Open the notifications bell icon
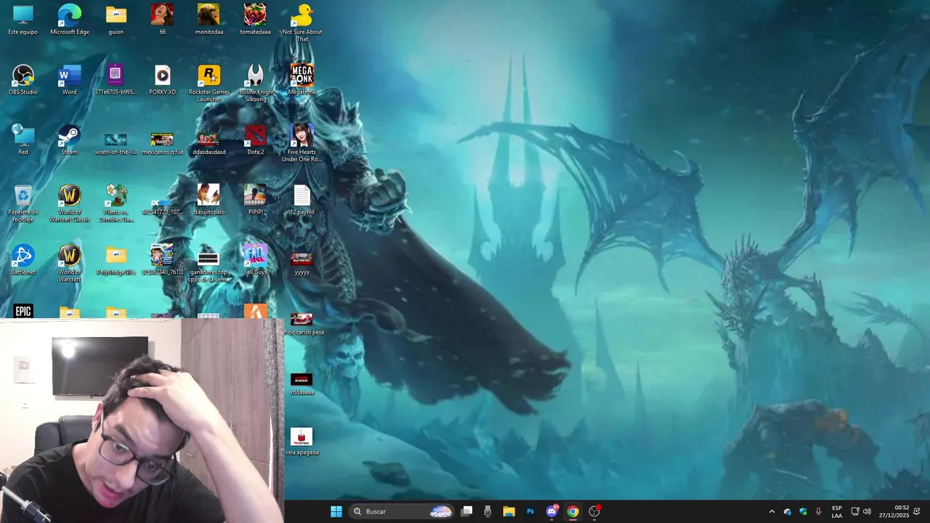This screenshot has width=930, height=523. (917, 511)
